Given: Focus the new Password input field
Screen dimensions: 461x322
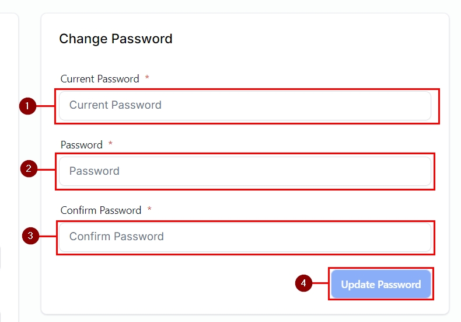Looking at the screenshot, I should [x=245, y=171].
